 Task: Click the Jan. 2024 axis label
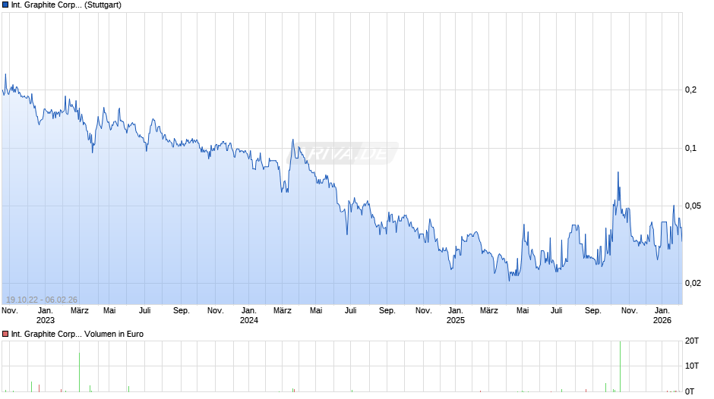tap(248, 316)
